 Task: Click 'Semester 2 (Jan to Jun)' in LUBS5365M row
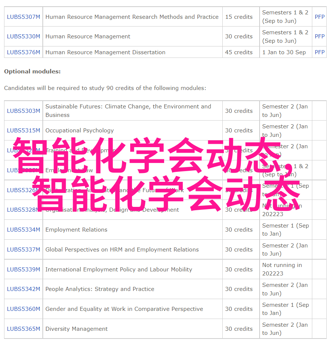click(x=285, y=329)
